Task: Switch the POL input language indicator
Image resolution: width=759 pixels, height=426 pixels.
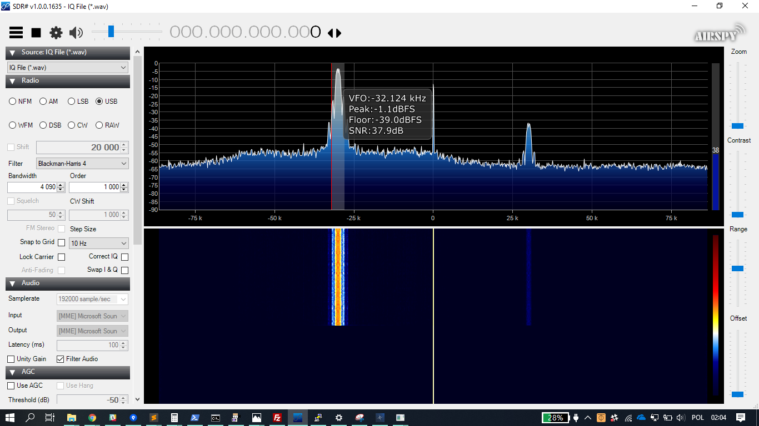Action: click(697, 418)
